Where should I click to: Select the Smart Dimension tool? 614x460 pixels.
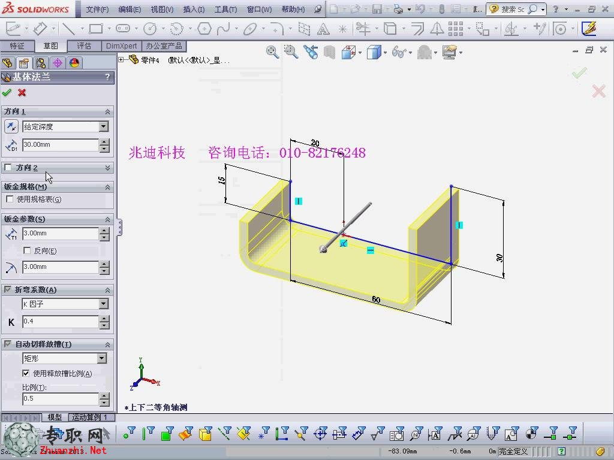point(40,29)
